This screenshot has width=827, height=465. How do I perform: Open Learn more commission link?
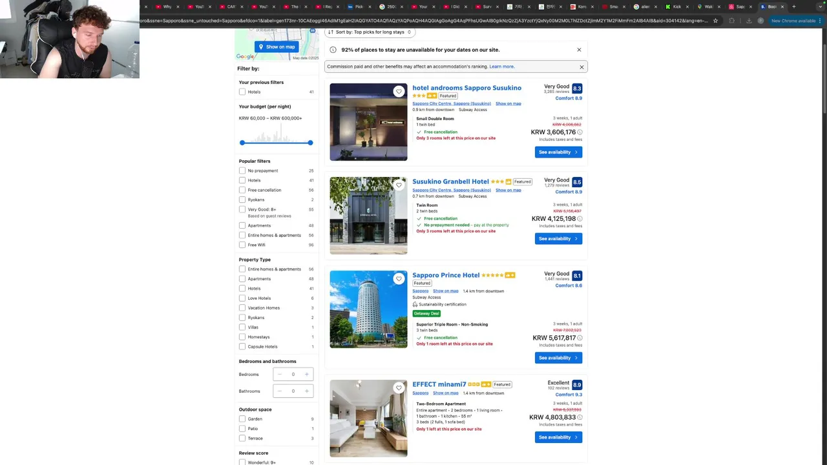(x=501, y=67)
